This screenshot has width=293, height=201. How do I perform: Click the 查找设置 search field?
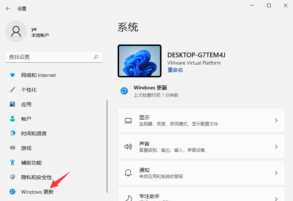[x=49, y=57]
